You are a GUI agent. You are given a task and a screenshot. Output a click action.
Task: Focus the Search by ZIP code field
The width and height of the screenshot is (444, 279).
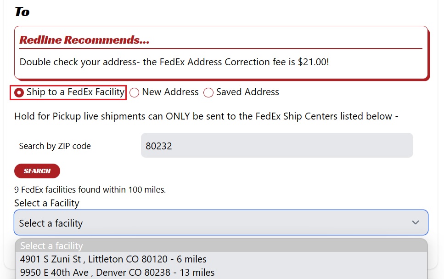pyautogui.click(x=277, y=145)
